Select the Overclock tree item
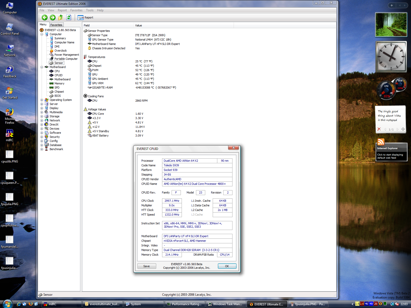 pyautogui.click(x=60, y=51)
